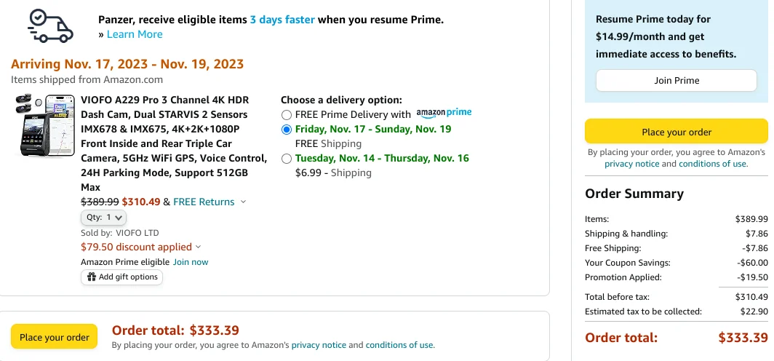This screenshot has width=774, height=361.
Task: Choose Tuesday, Nov. 14 - Thursday $6.99 shipping
Action: pyautogui.click(x=287, y=159)
